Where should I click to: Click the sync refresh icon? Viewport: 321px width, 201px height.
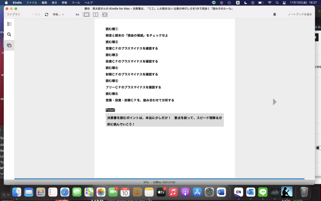coord(47,14)
